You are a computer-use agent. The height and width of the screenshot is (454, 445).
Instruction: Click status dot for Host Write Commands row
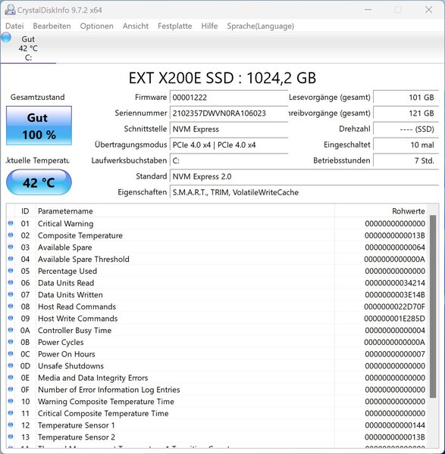pos(11,319)
